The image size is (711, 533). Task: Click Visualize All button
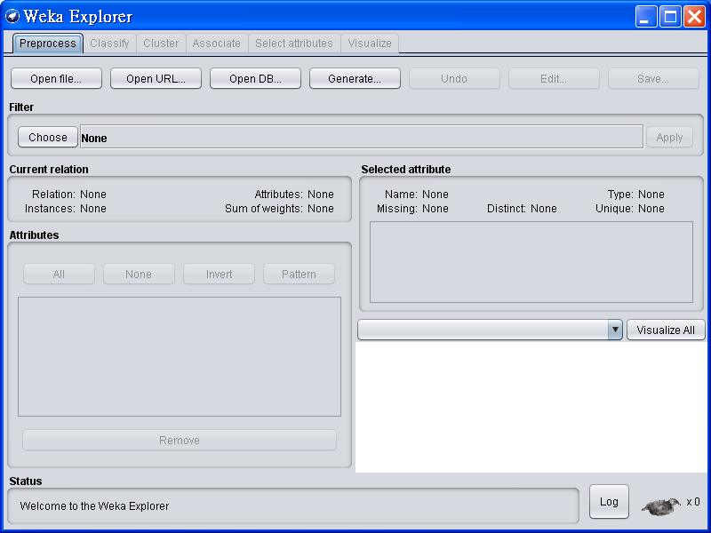click(666, 330)
